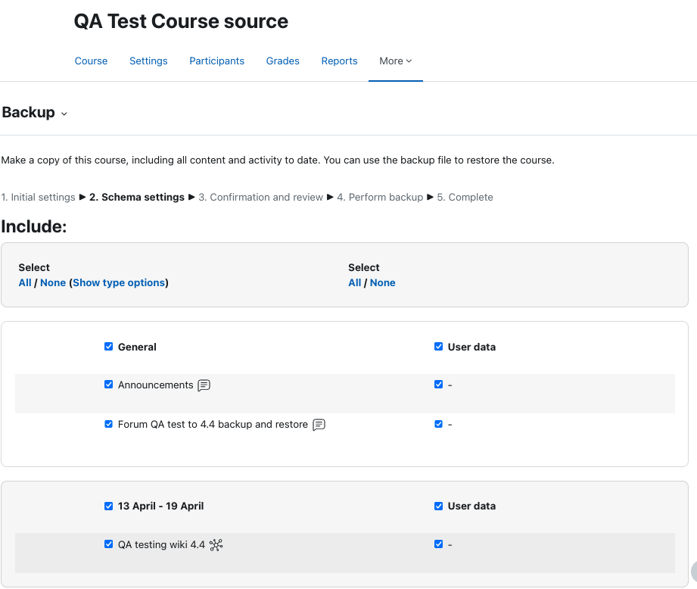The image size is (697, 589).
Task: Click the partial round button at bottom right edge
Action: click(694, 572)
